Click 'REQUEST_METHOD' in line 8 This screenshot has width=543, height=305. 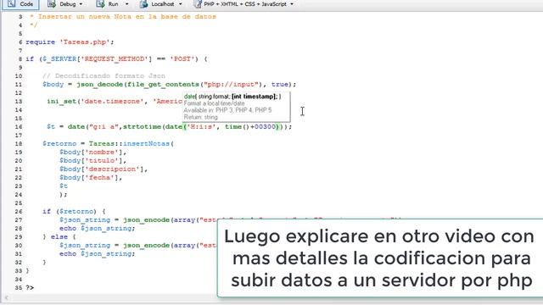115,58
